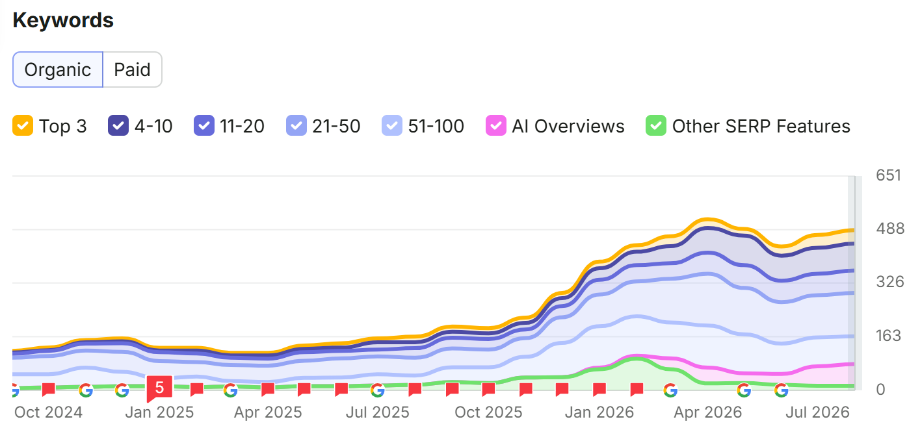Image resolution: width=920 pixels, height=441 pixels.
Task: Disable the AI Overviews series checkbox
Action: (x=496, y=126)
